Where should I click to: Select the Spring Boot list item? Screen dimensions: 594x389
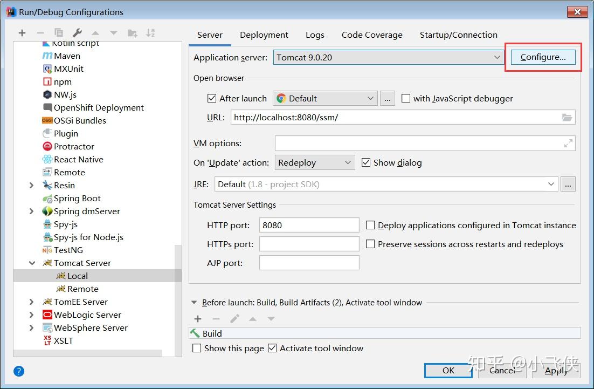[77, 199]
